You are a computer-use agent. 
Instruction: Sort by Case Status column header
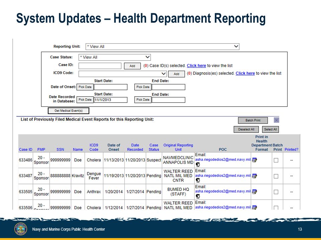[x=154, y=147]
